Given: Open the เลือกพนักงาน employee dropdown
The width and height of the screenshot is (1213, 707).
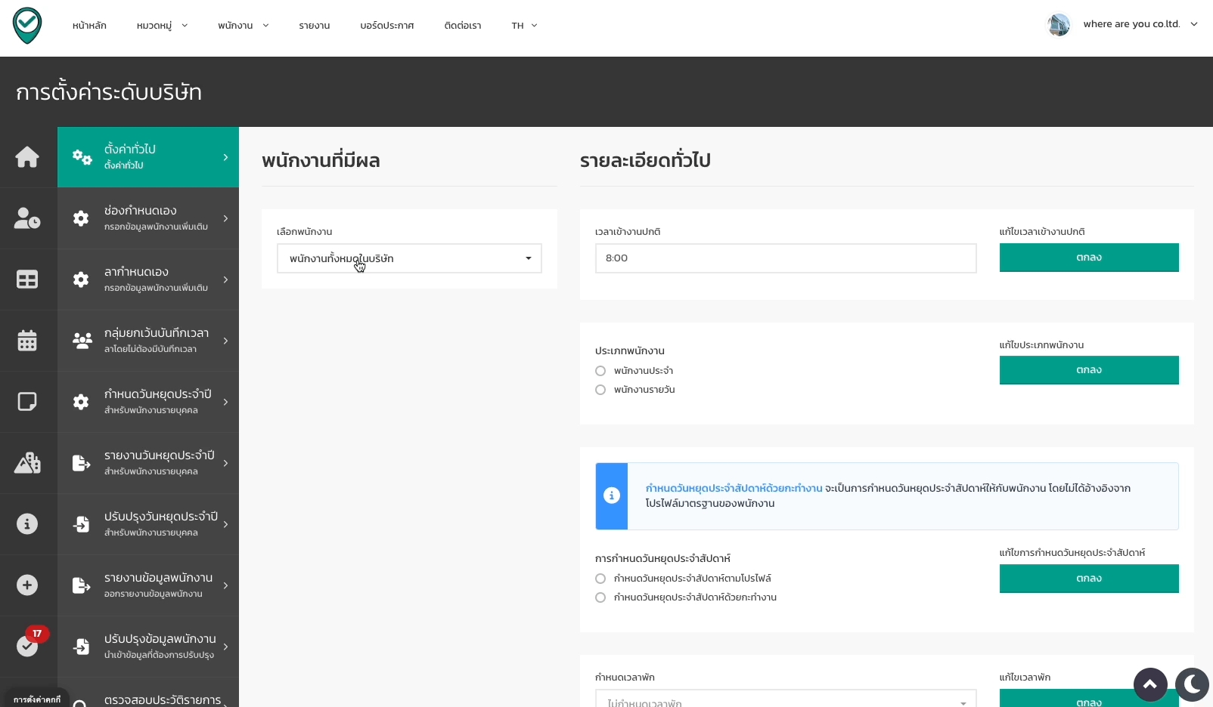Looking at the screenshot, I should (x=409, y=258).
